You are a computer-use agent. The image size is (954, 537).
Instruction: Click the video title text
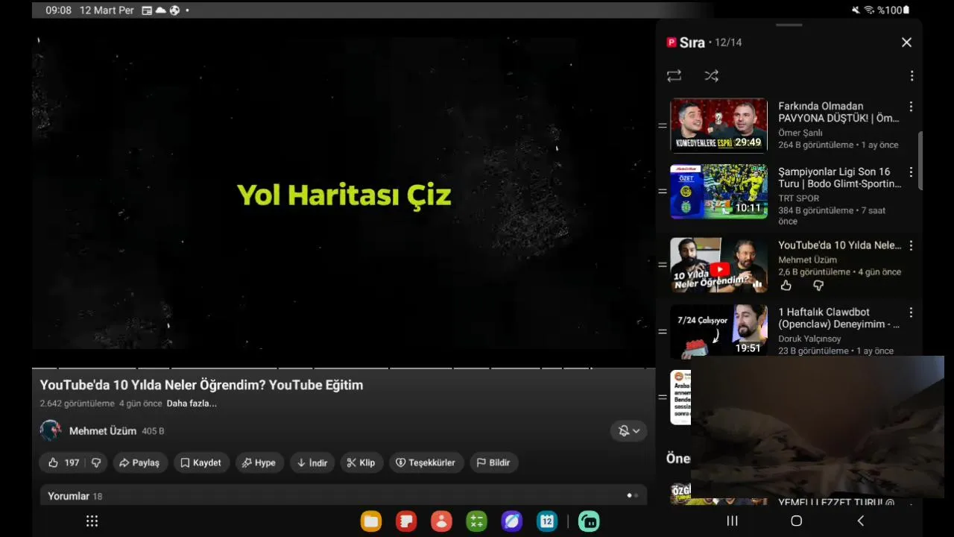[201, 385]
